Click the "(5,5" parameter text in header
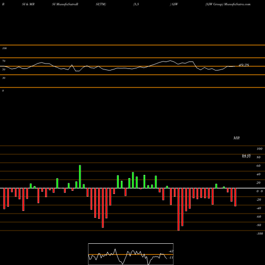 click(x=136, y=4)
